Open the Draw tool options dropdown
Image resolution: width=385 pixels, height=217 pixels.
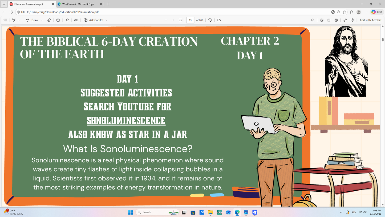click(x=42, y=20)
